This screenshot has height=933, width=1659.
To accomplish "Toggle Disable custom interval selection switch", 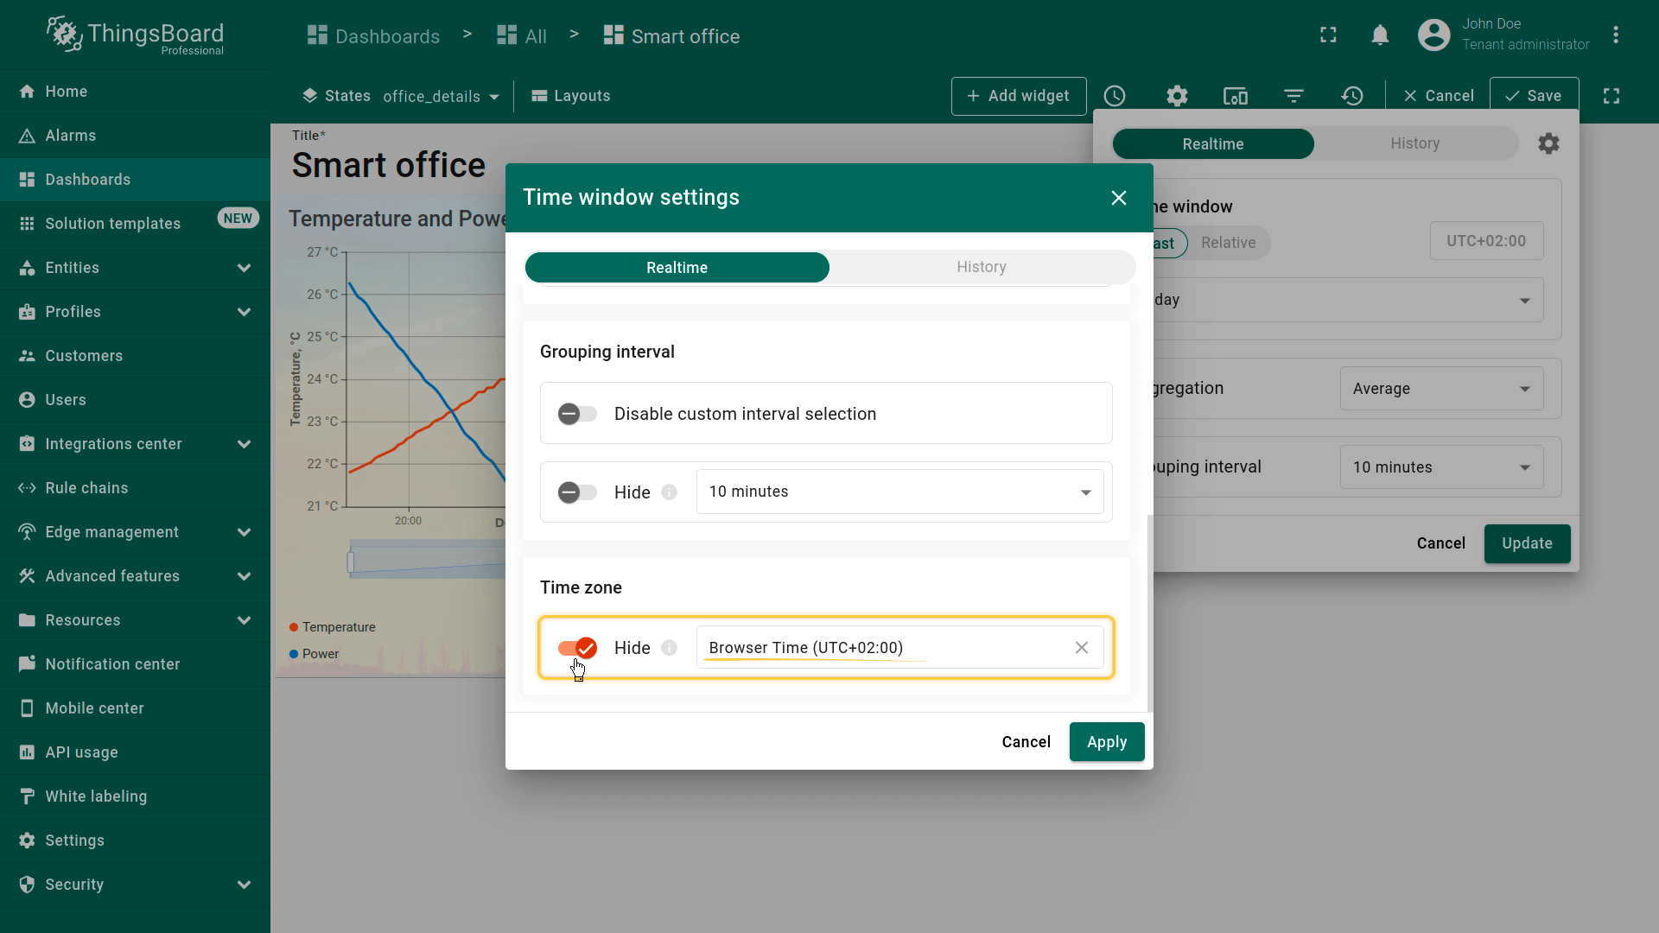I will click(x=577, y=414).
